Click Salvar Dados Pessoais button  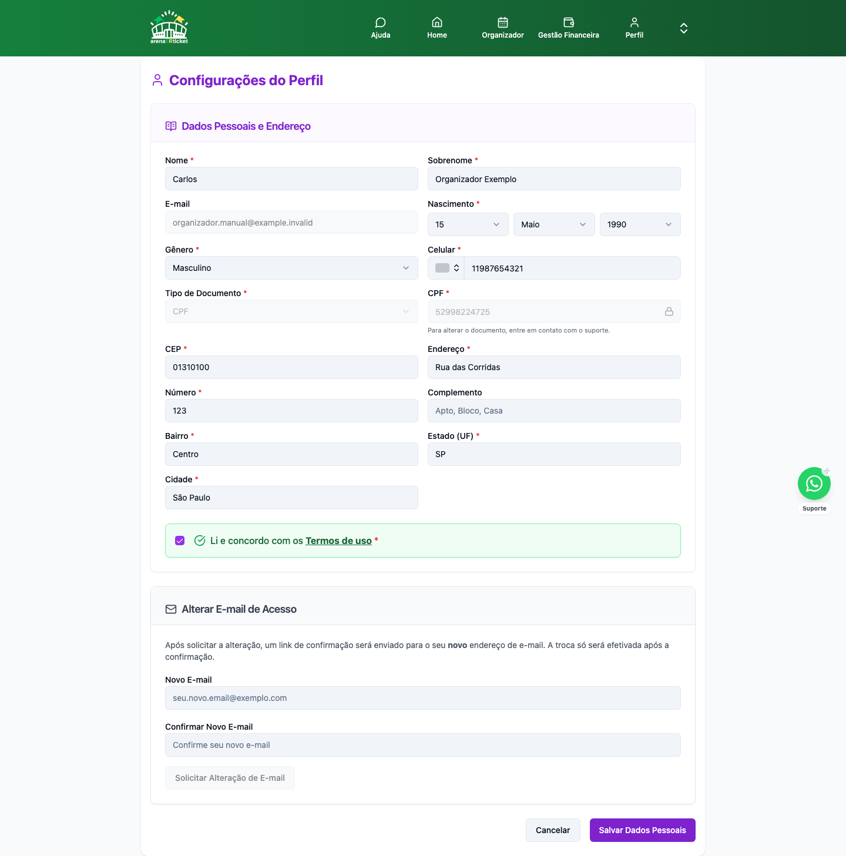(x=643, y=830)
